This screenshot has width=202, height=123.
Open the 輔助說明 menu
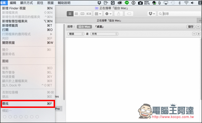click(64, 3)
